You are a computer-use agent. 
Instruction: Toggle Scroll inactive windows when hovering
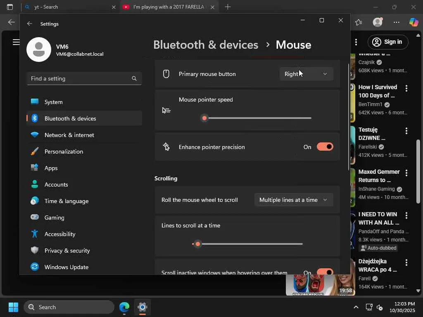(x=325, y=272)
